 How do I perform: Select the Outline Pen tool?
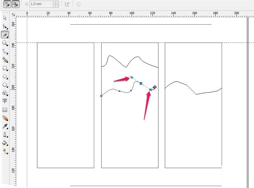tap(5, 135)
